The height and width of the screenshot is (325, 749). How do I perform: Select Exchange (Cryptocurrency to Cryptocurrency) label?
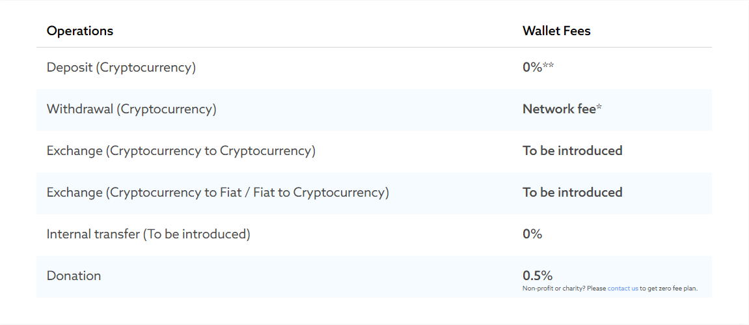[181, 150]
